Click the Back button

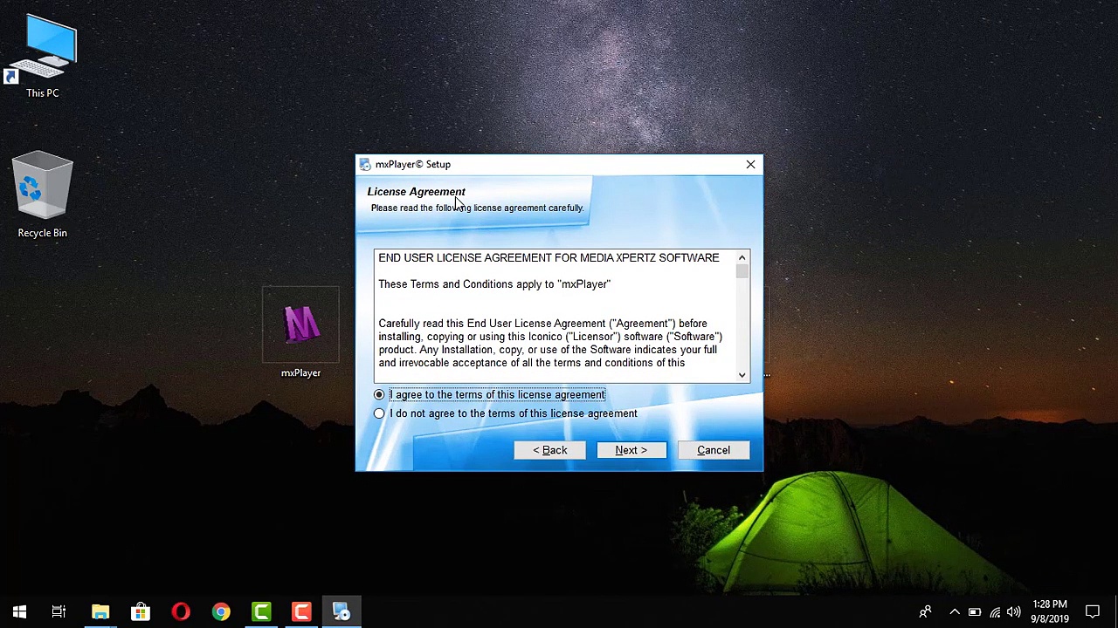coord(550,450)
